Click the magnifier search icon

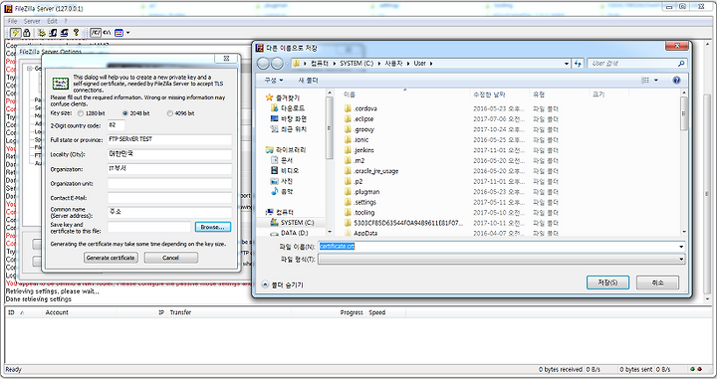pos(681,64)
